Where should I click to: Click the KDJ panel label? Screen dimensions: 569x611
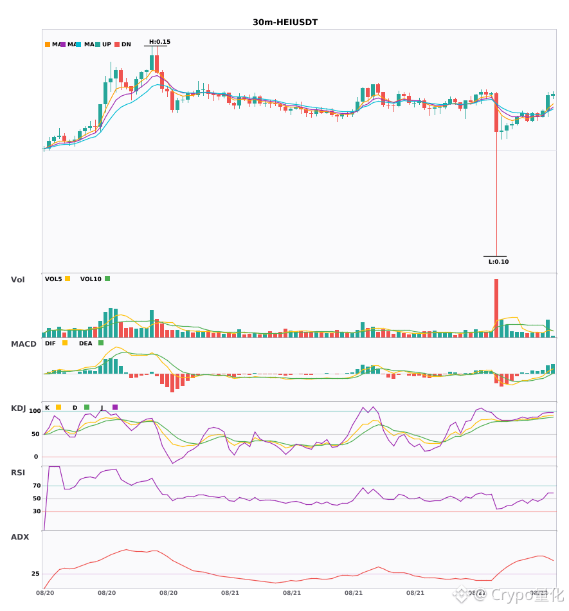click(18, 408)
